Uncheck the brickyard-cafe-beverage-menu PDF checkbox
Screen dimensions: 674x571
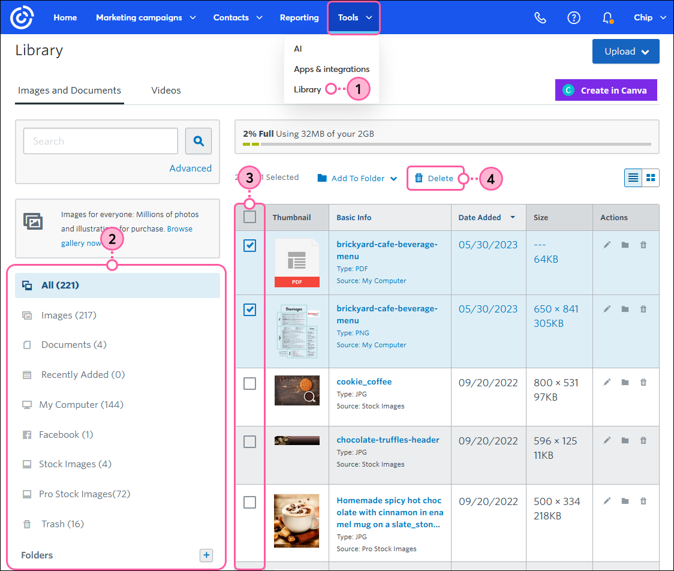249,246
